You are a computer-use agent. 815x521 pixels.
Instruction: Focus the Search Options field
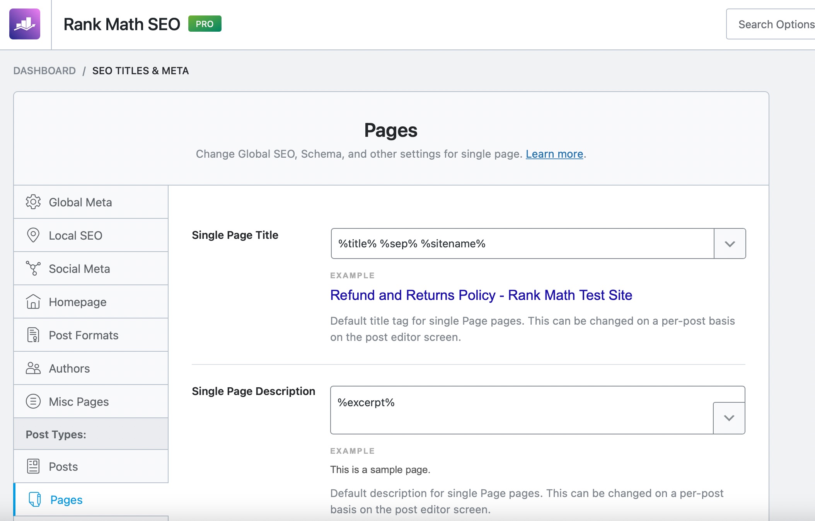(x=771, y=24)
